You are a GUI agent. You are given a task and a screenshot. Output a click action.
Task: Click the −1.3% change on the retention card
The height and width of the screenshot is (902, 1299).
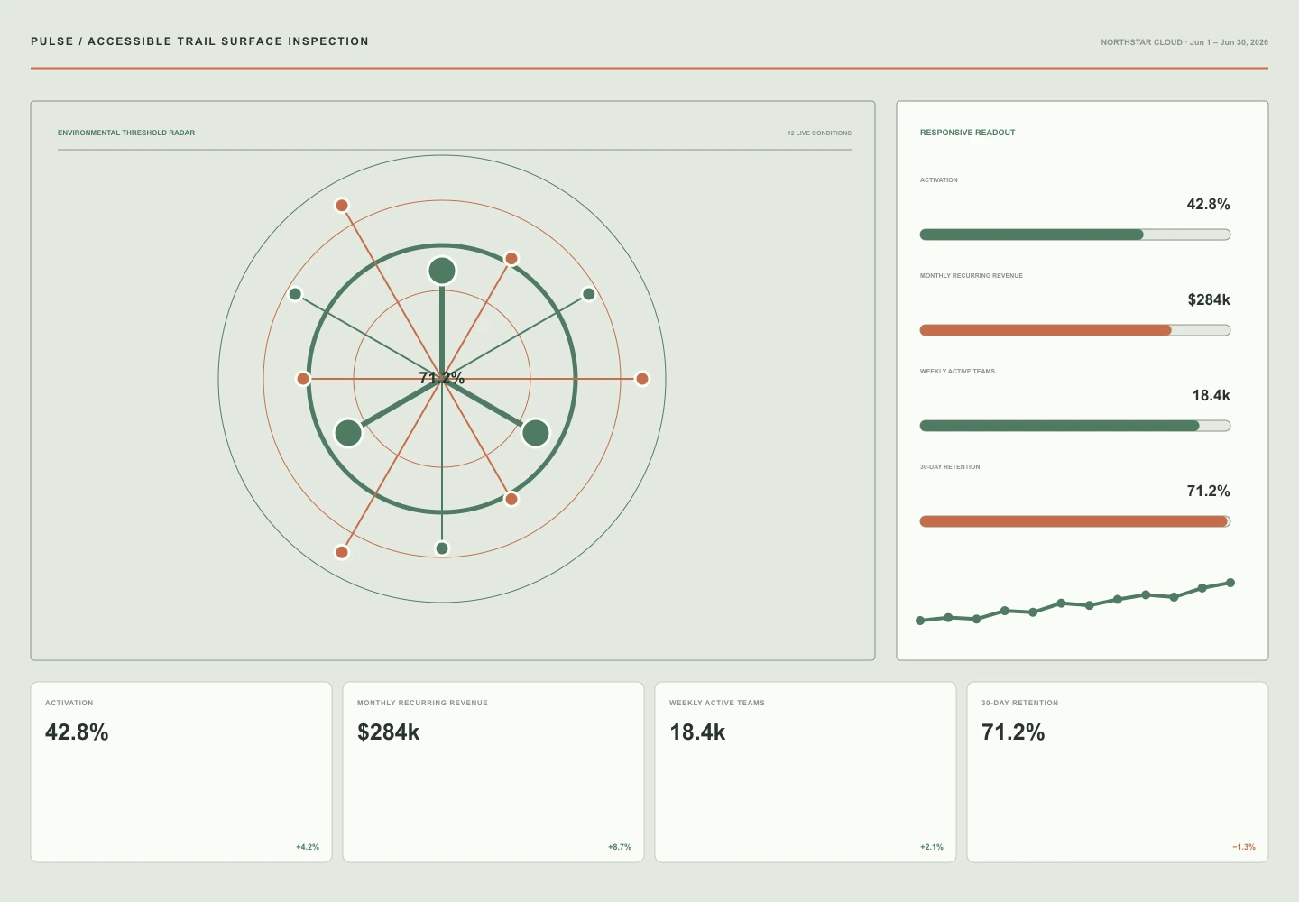1244,847
